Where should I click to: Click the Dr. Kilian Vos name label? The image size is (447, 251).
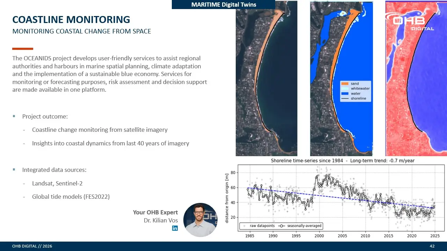tap(161, 220)
